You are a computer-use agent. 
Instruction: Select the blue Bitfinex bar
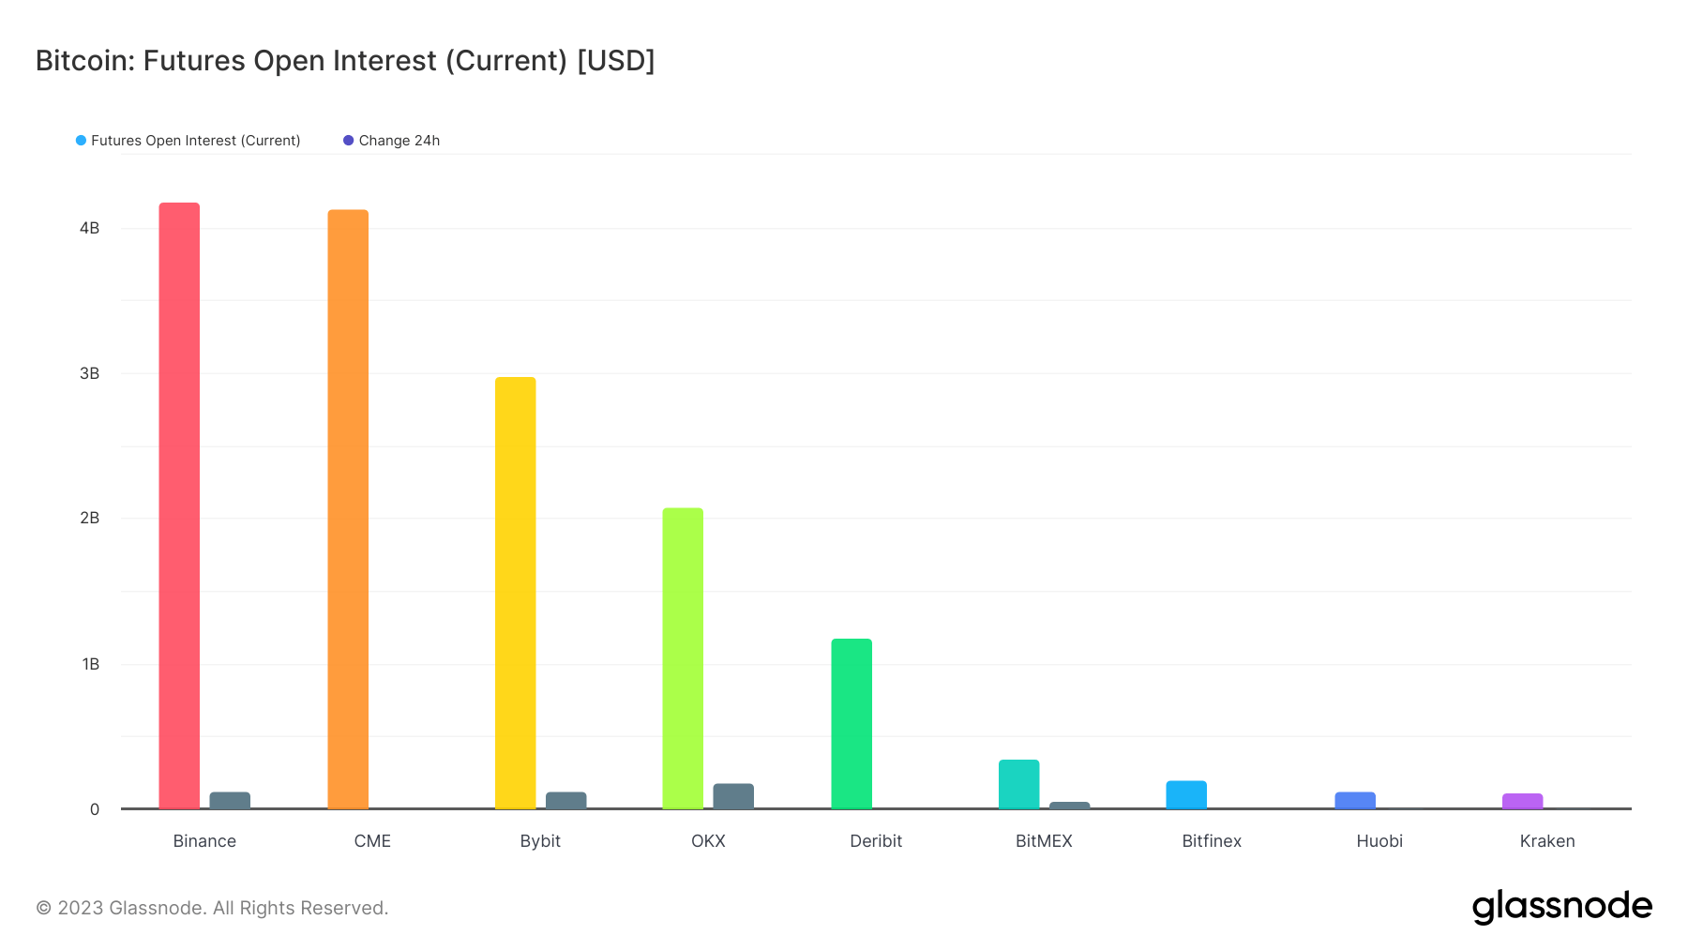(1186, 795)
